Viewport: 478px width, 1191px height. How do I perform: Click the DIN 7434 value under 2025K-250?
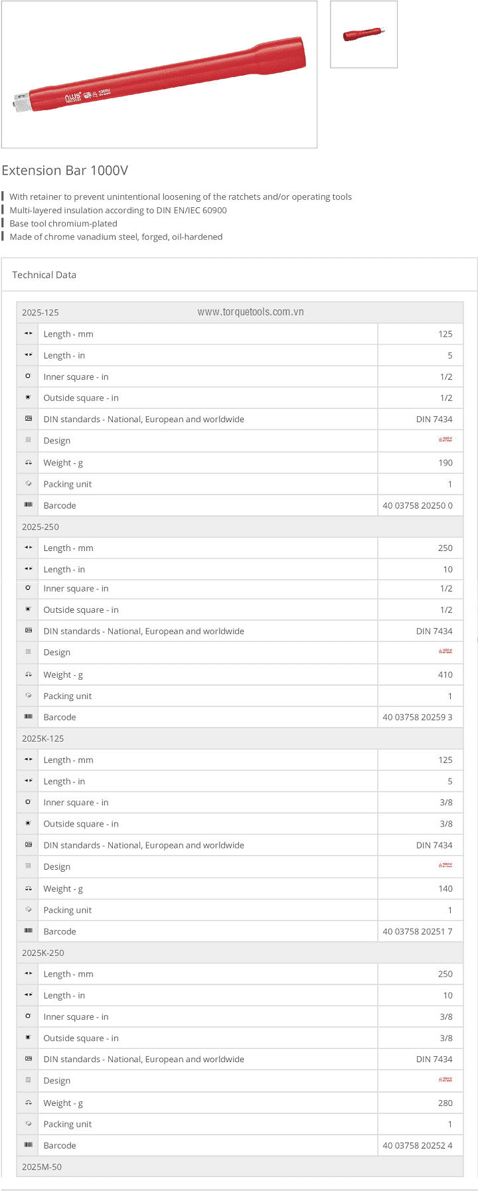434,1059
